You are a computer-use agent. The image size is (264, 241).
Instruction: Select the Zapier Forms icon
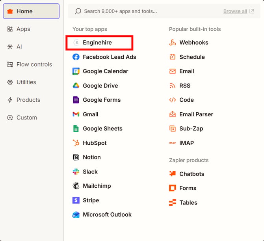pos(173,188)
